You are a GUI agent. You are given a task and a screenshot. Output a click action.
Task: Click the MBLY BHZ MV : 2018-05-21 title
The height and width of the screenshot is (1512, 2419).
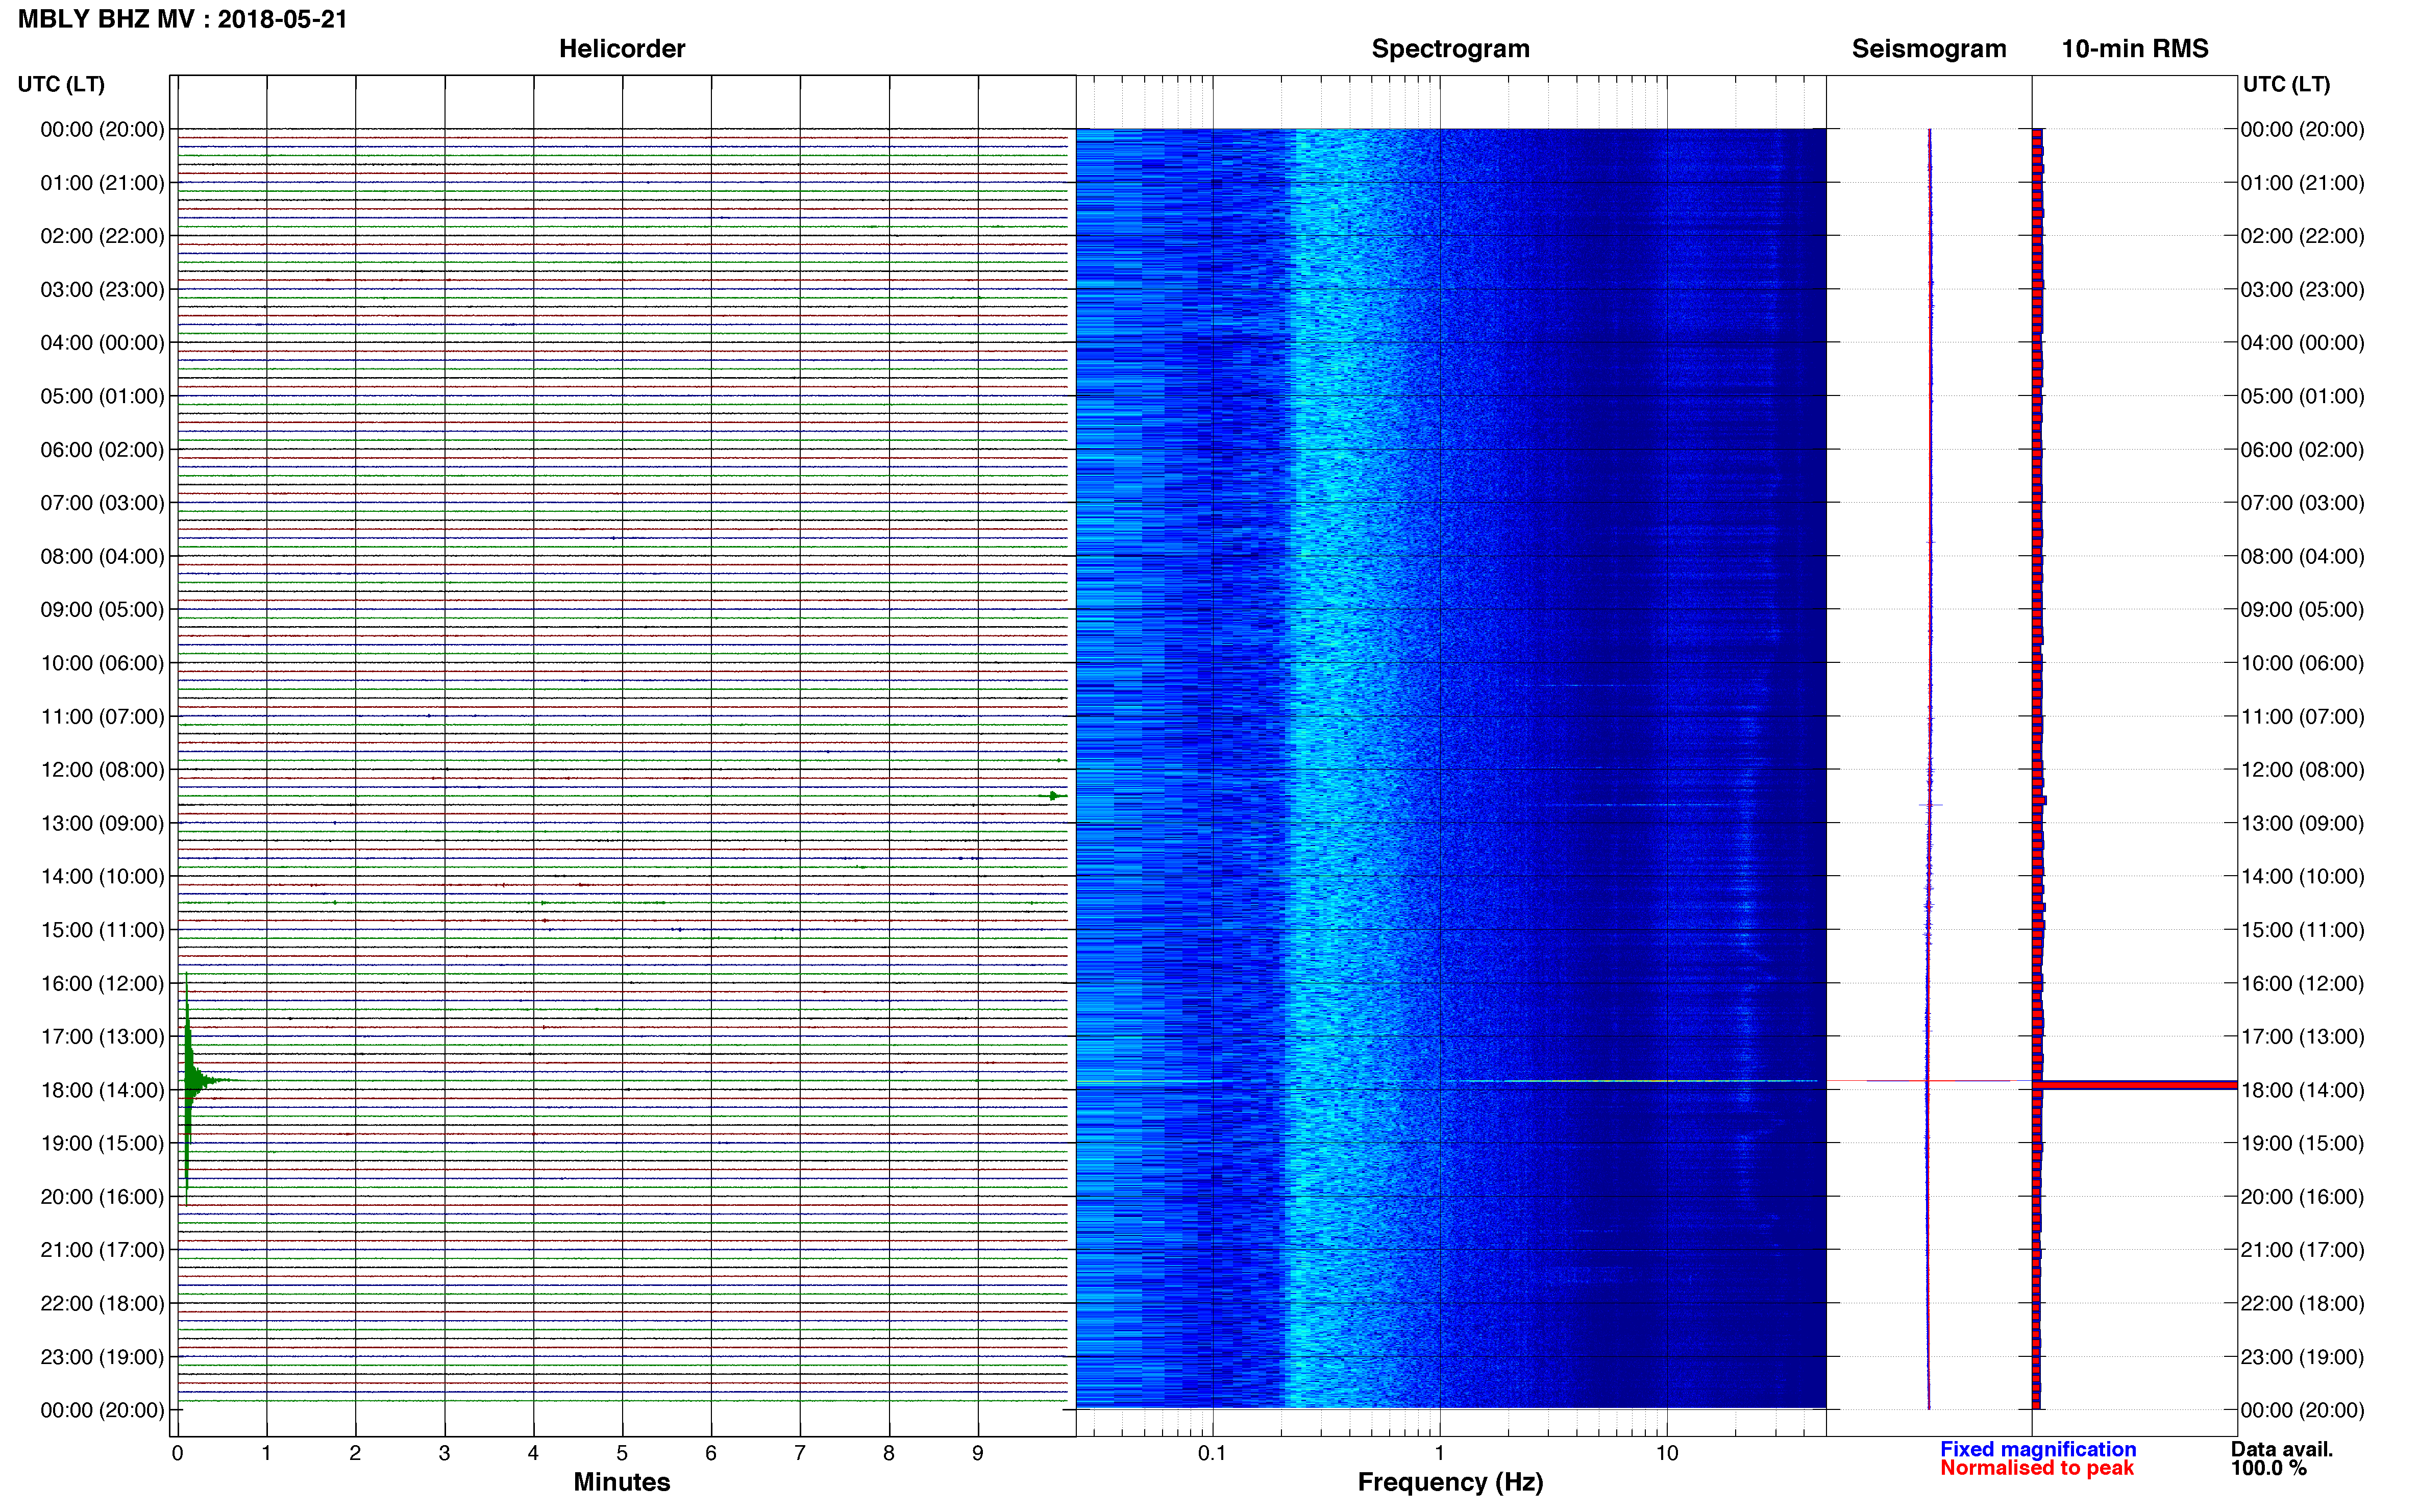[x=182, y=19]
